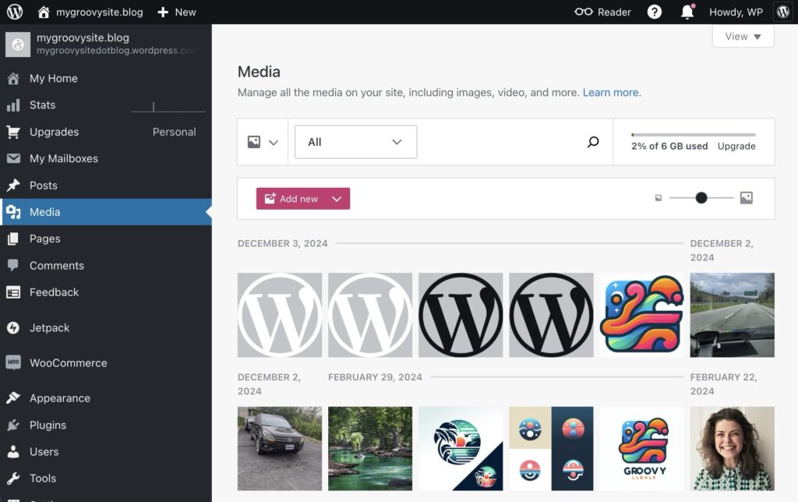798x502 pixels.
Task: Click the Upgrades shopping cart icon
Action: point(13,132)
